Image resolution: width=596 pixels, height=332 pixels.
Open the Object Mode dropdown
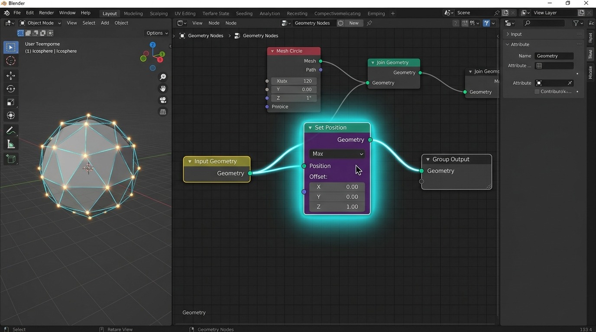tap(40, 23)
